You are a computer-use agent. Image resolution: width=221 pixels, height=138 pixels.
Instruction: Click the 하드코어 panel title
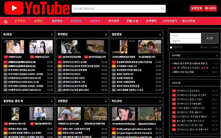coord(117,101)
